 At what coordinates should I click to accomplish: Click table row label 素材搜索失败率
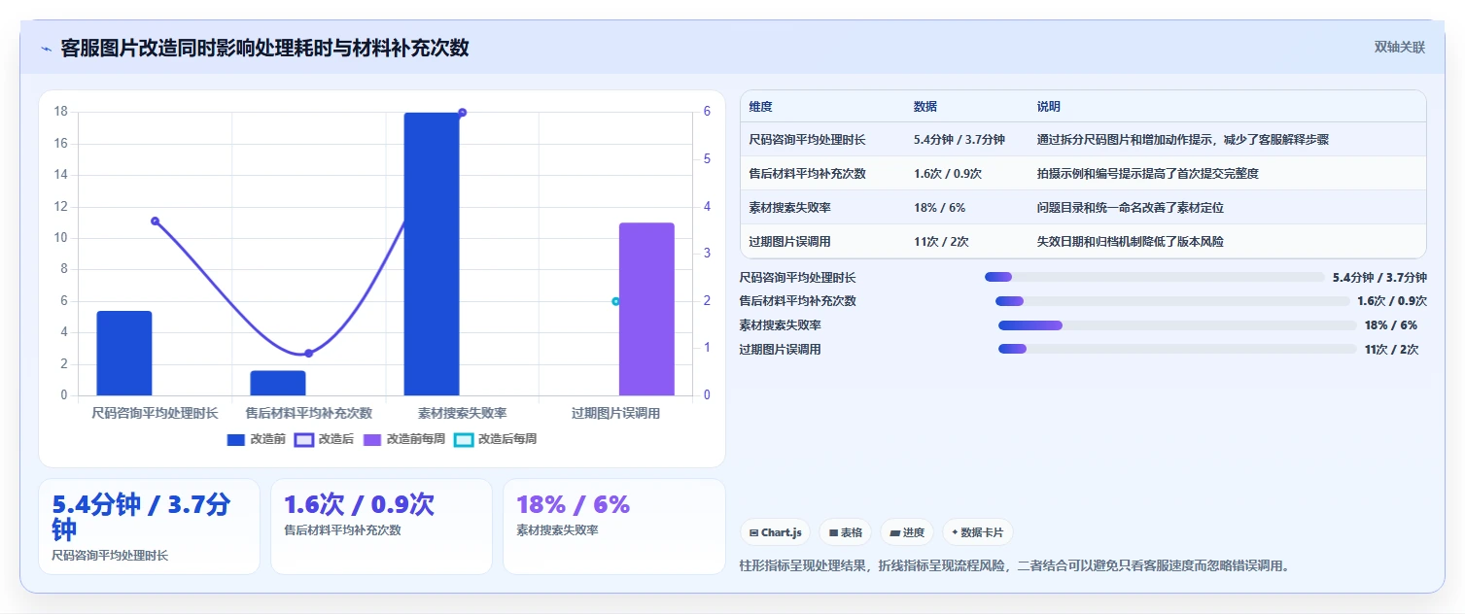point(789,208)
